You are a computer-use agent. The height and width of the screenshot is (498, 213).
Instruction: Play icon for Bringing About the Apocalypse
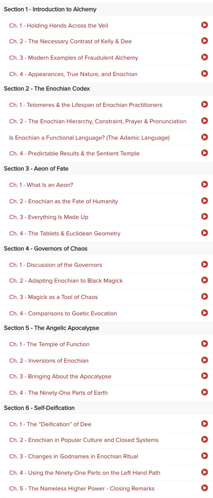tap(204, 376)
